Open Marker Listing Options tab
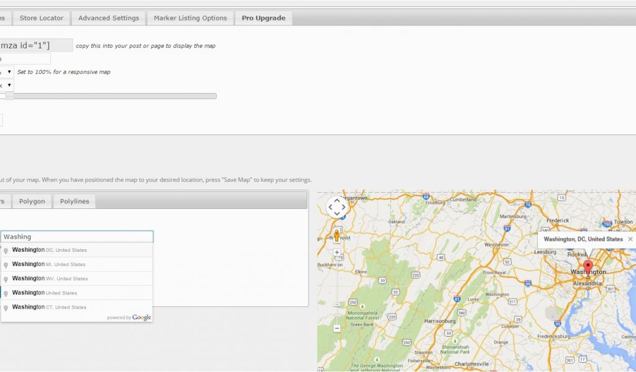636x372 pixels. [190, 18]
